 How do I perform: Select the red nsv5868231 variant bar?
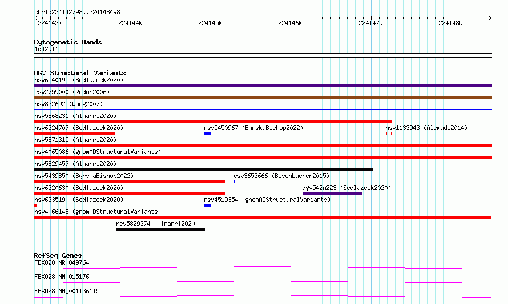pyautogui.click(x=213, y=121)
